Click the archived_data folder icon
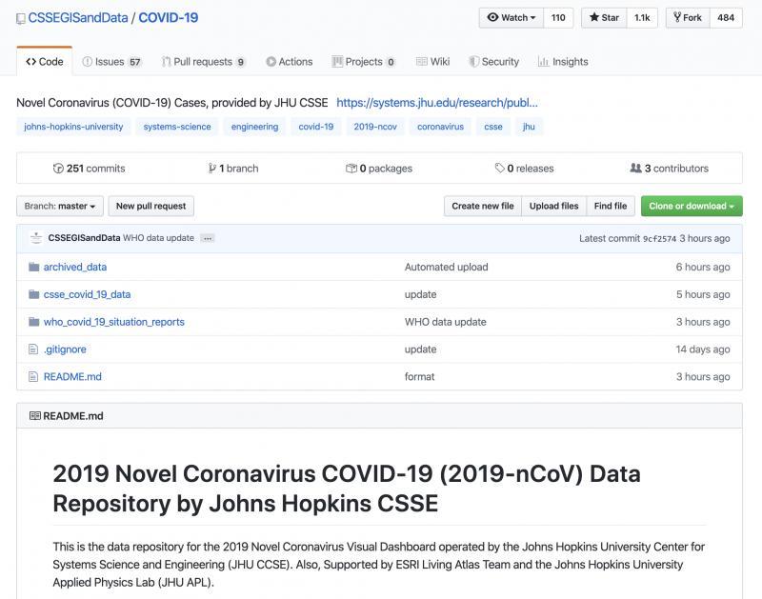The width and height of the screenshot is (762, 599). 33,267
